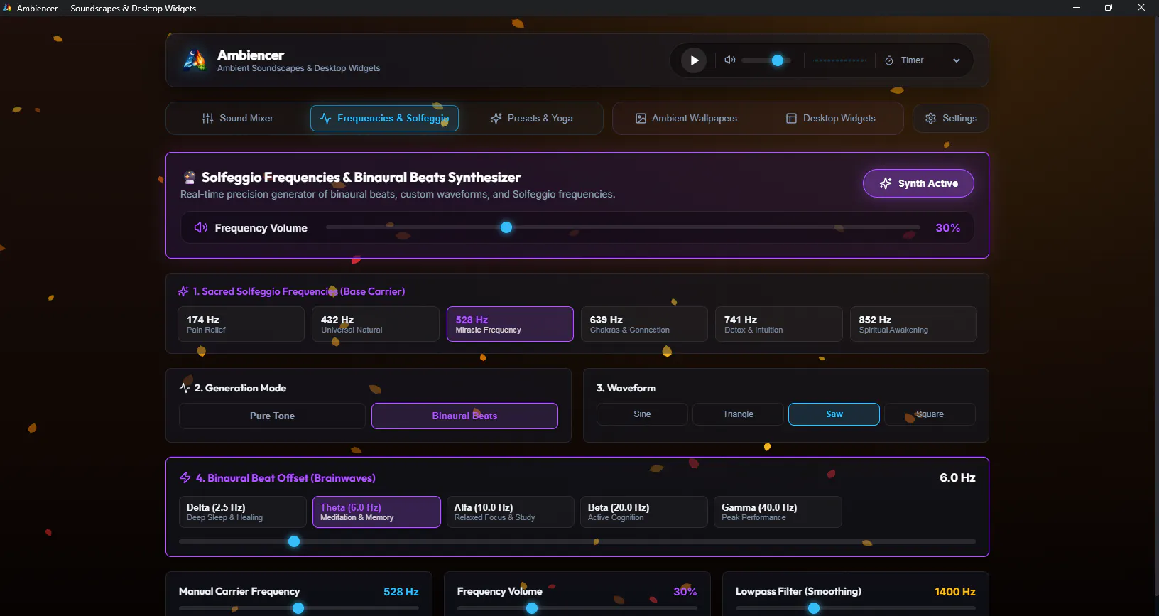The height and width of the screenshot is (616, 1159).
Task: Select 852 Hz Spiritual Awakening
Action: point(913,324)
